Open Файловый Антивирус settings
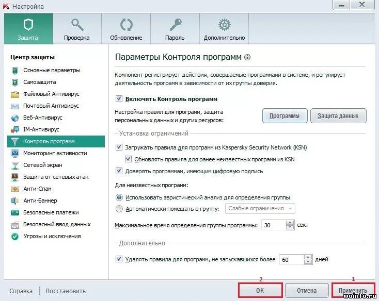The height and width of the screenshot is (301, 379). coord(51,94)
